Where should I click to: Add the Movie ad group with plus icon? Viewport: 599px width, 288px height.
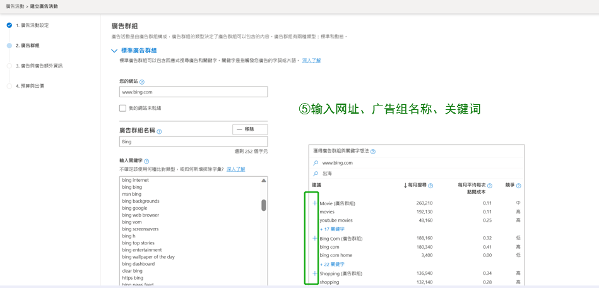(315, 203)
